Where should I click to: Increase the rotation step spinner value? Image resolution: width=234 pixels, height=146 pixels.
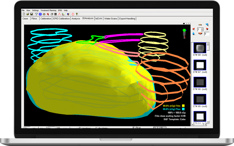coord(202,28)
